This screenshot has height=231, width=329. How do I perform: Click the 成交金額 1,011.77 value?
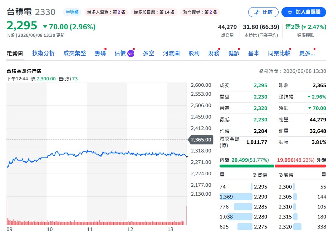click(x=257, y=142)
